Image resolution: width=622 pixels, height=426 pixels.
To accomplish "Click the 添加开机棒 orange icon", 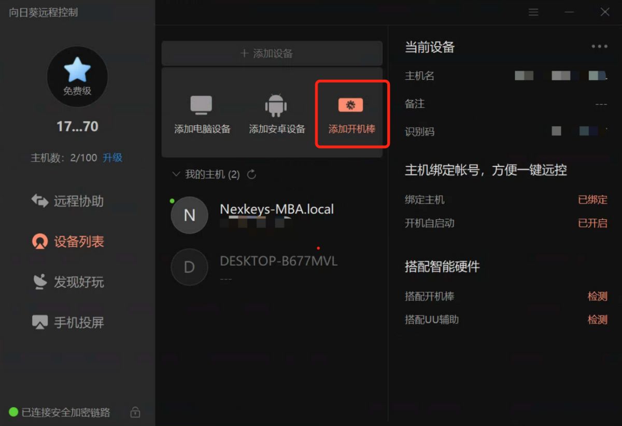I will point(351,105).
